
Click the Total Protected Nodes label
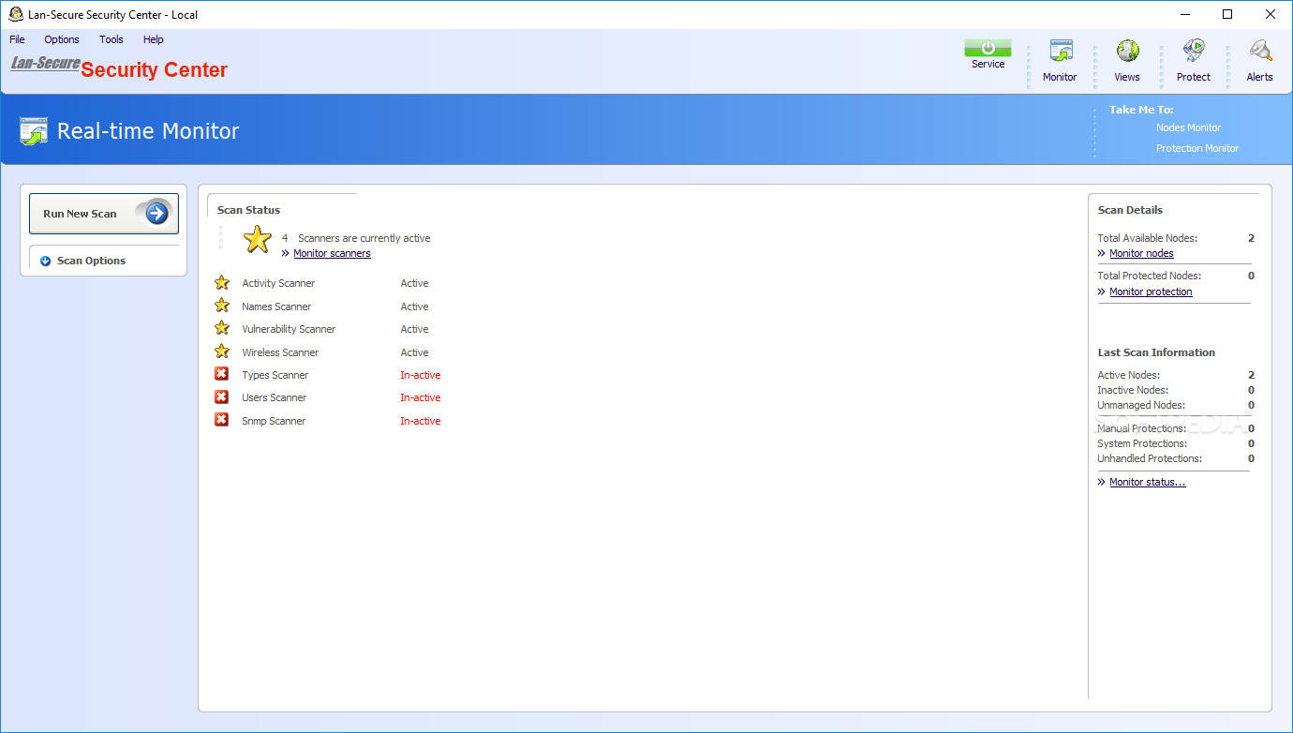[x=1150, y=276]
